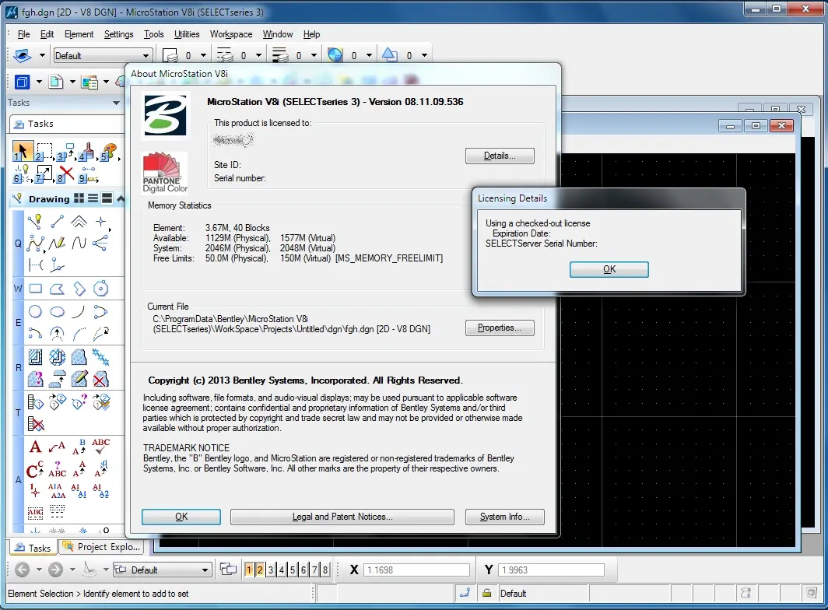This screenshot has height=610, width=828.
Task: Open the element transparency dropdown arrow
Action: click(x=369, y=55)
